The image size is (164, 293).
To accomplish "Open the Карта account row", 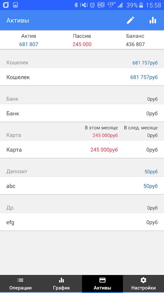I will coord(82,149).
